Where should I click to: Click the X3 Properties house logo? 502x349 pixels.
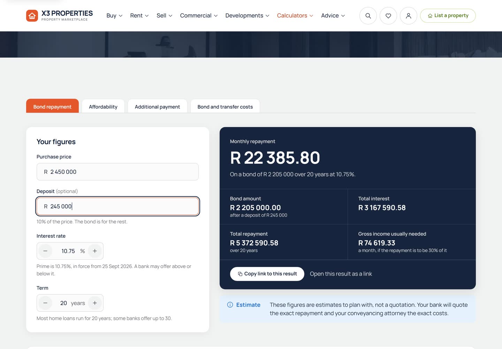click(32, 16)
